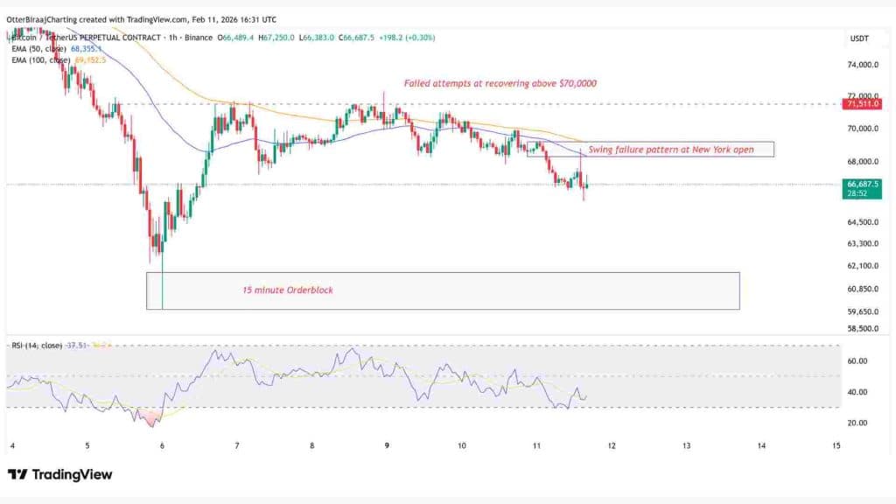The height and width of the screenshot is (504, 896).
Task: Expand the Bitcoin / TetherUS symbol legend
Action: click(87, 38)
